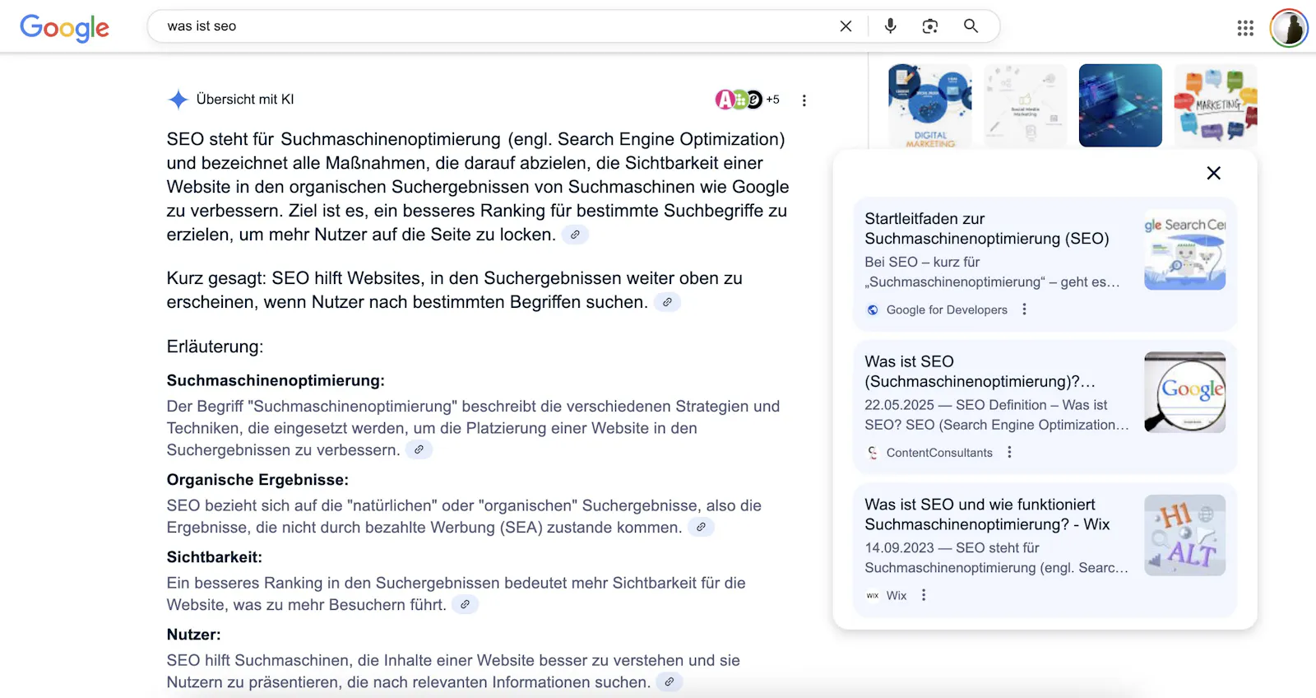Submit search with magnifier icon

[971, 26]
